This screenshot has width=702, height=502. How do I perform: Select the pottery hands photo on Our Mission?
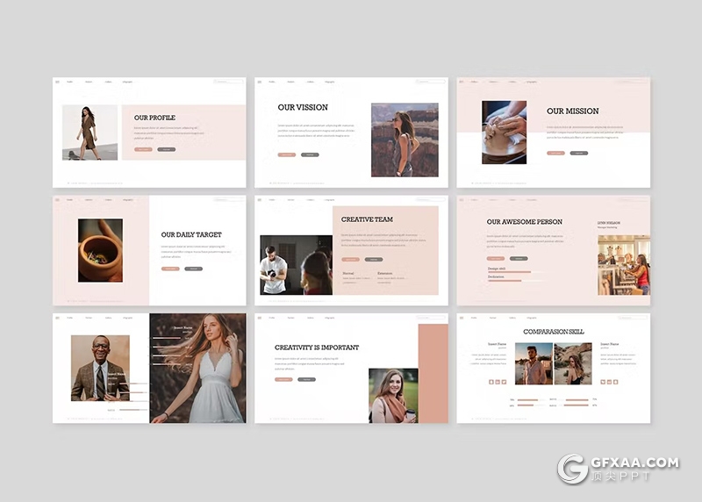pos(504,132)
